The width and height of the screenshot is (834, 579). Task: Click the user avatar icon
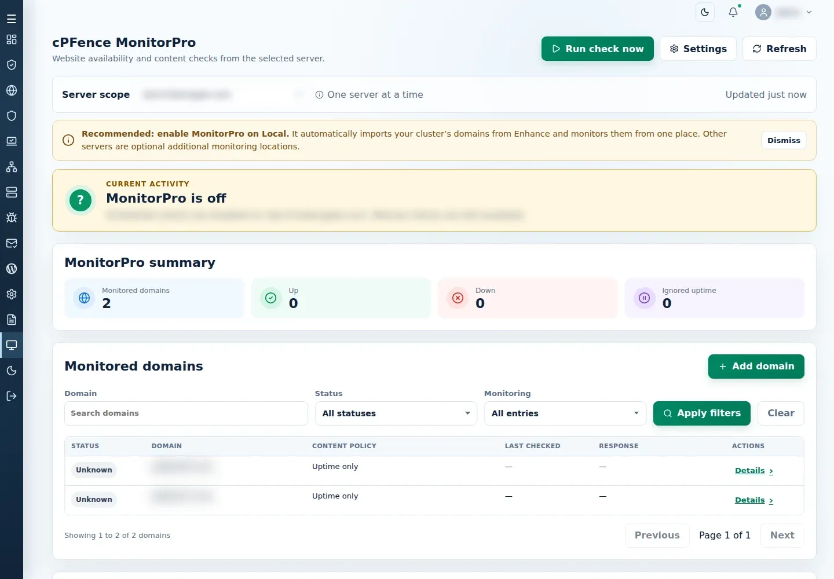point(763,12)
